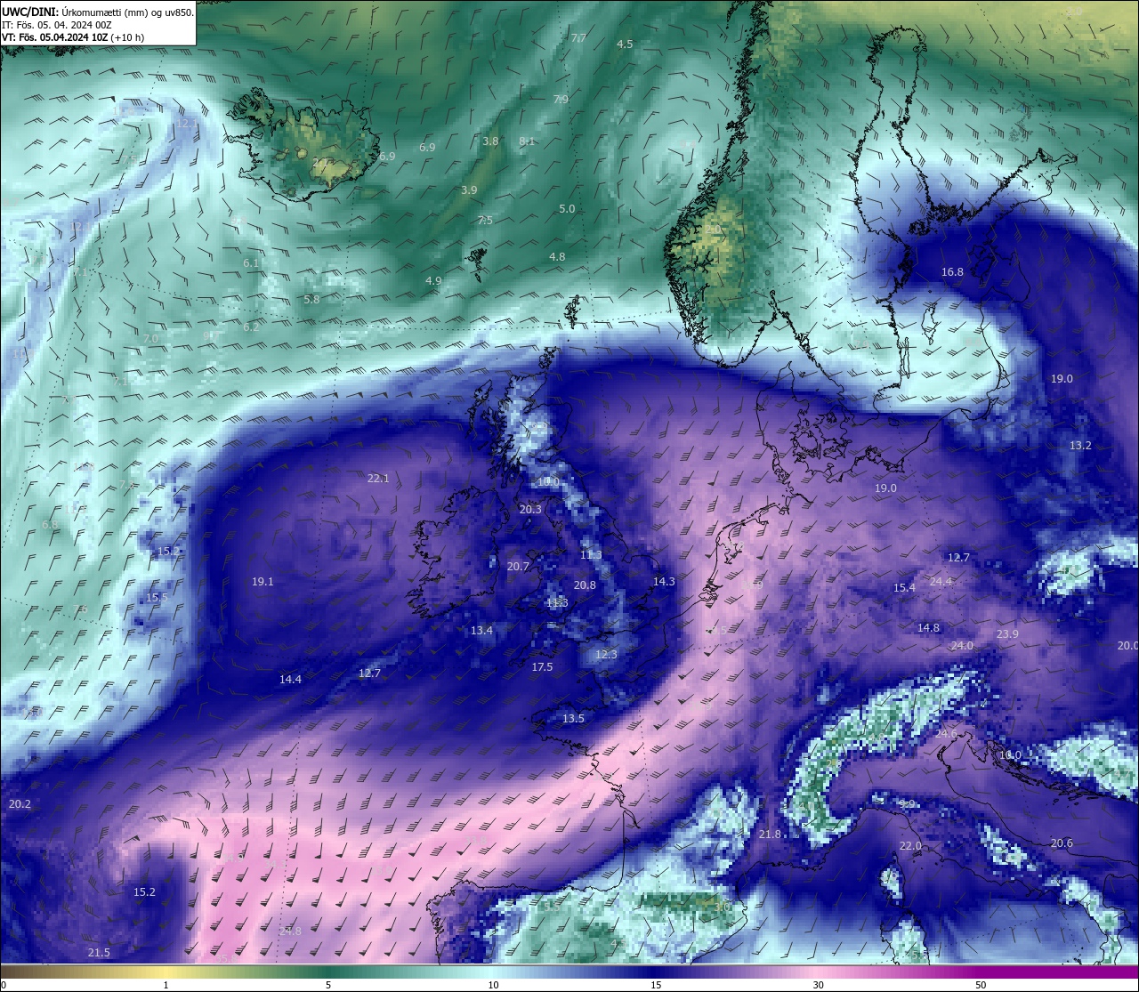Click the 20.8 value over England
This screenshot has width=1139, height=992.
pyautogui.click(x=585, y=585)
